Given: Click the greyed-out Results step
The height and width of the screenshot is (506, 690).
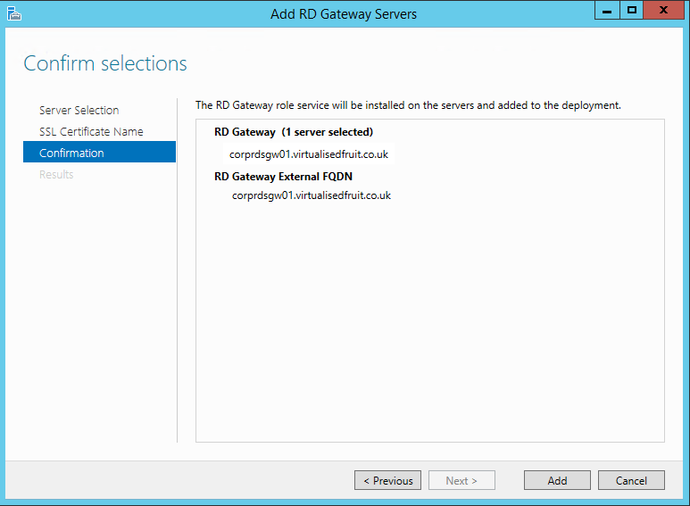Looking at the screenshot, I should (56, 175).
